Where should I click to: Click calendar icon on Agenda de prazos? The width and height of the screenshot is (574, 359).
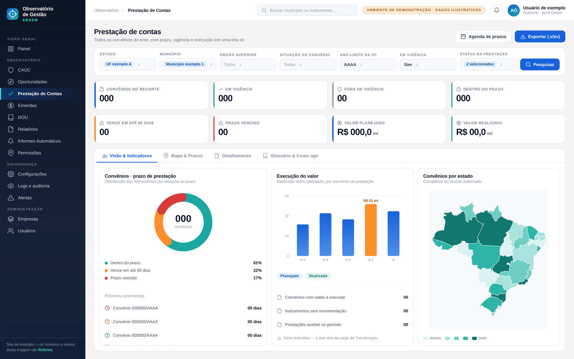pos(463,37)
